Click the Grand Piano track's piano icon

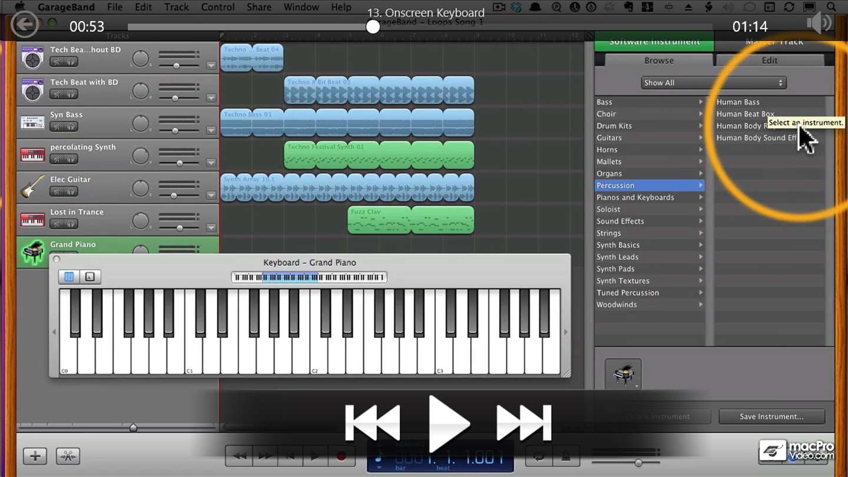click(x=32, y=253)
